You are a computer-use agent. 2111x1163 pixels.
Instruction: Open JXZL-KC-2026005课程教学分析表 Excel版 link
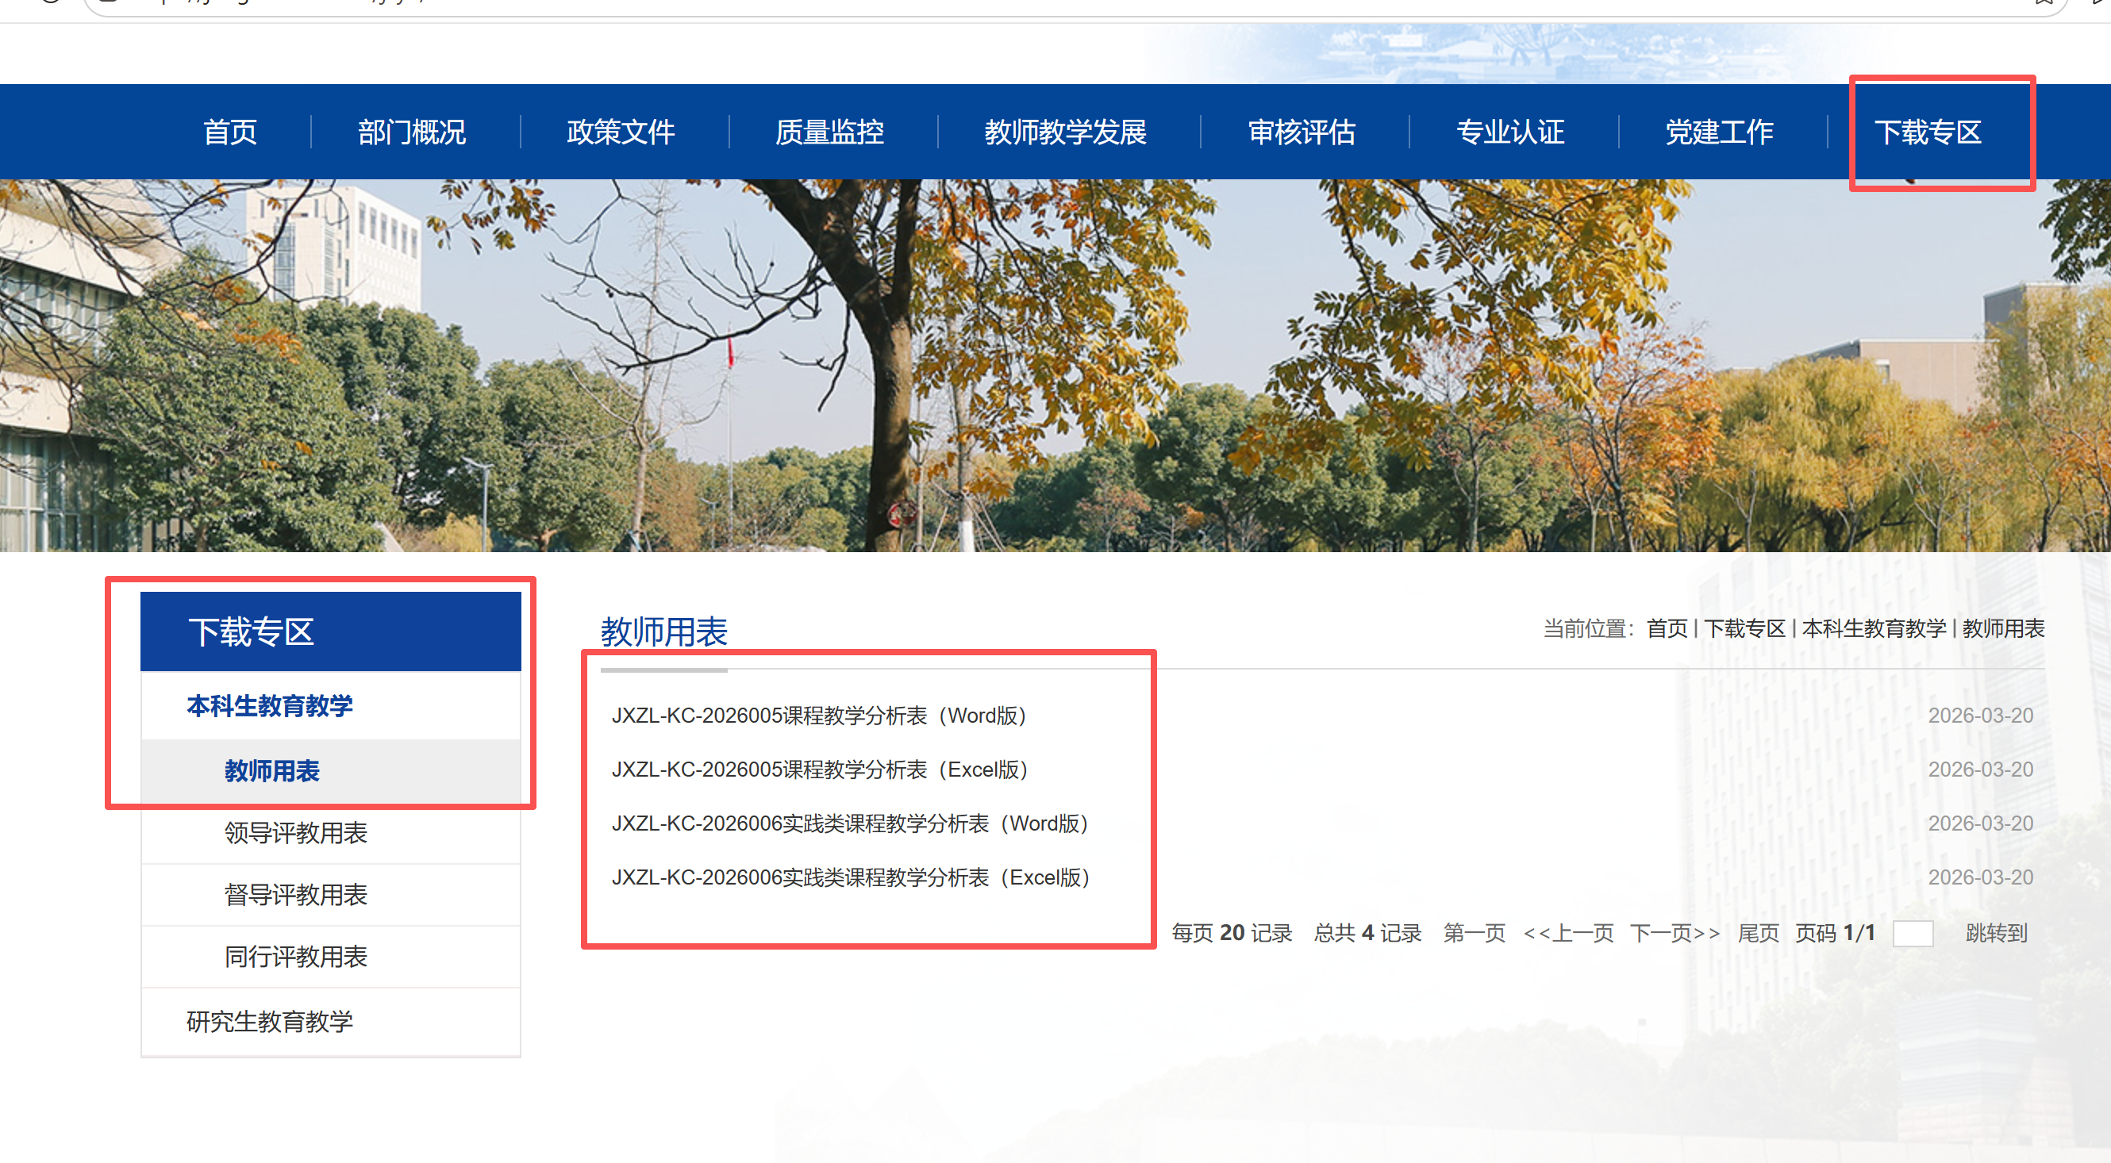coord(820,770)
